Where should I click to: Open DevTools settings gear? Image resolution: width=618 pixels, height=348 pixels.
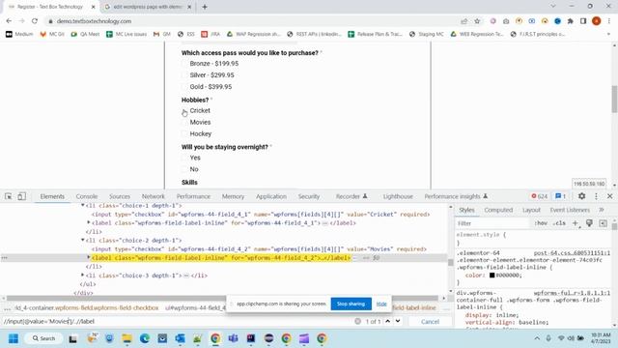tap(581, 196)
